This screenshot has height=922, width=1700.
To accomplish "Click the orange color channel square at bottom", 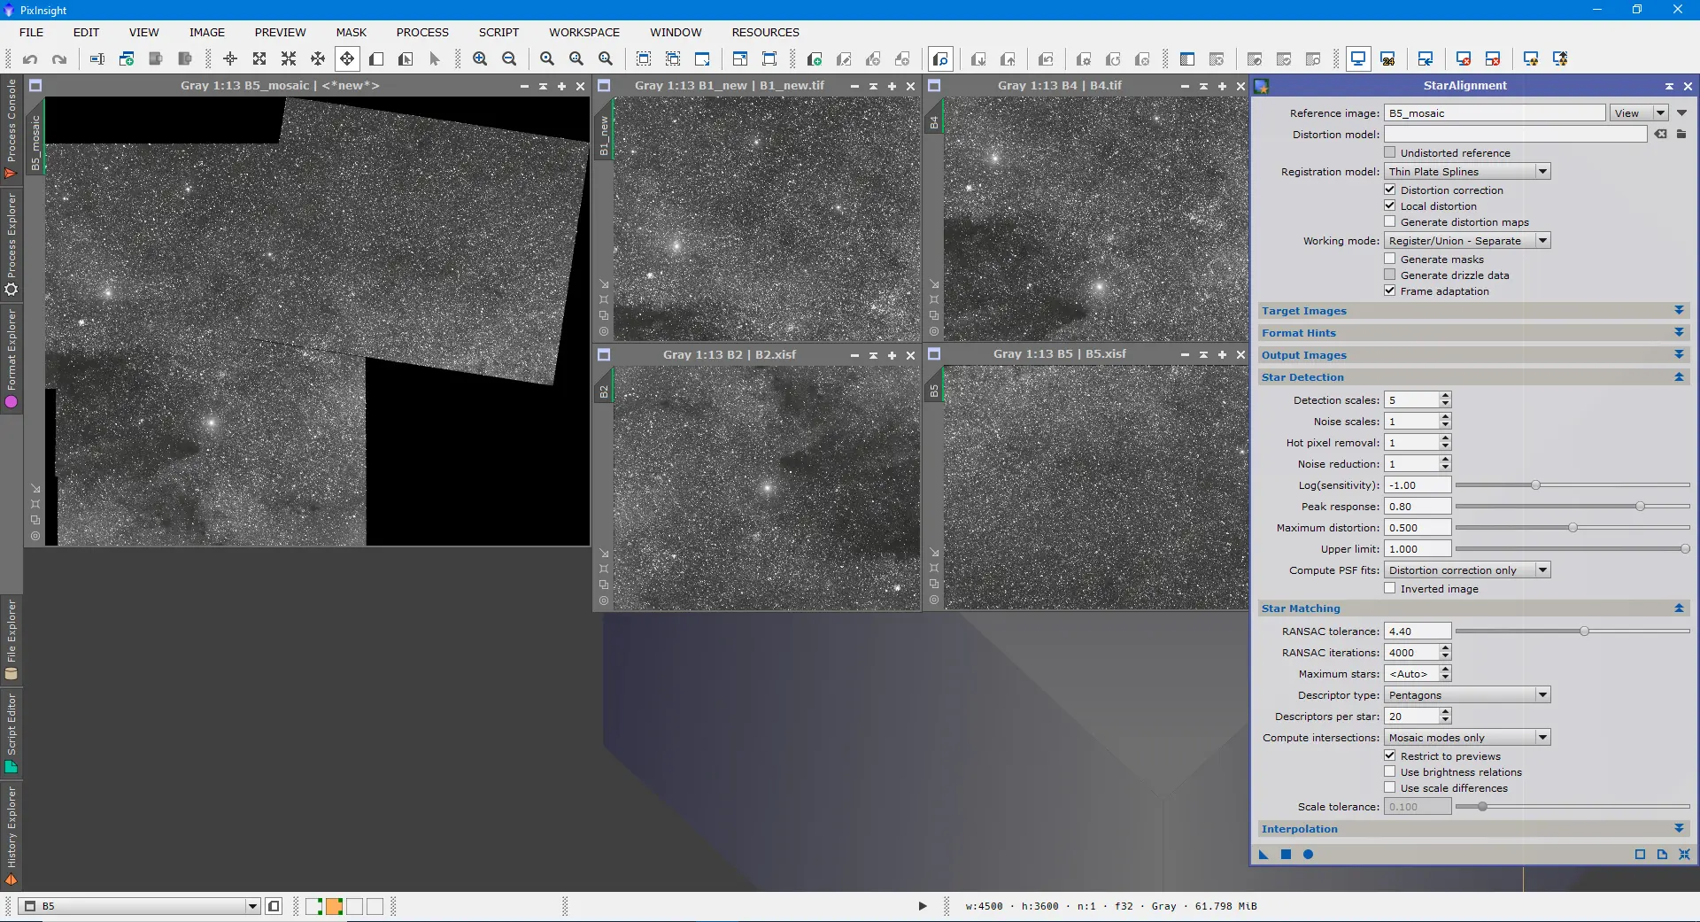I will (334, 906).
